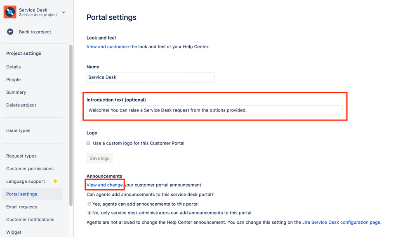Open the Widget settings
Viewport: 412px width, 237px height.
tap(13, 232)
